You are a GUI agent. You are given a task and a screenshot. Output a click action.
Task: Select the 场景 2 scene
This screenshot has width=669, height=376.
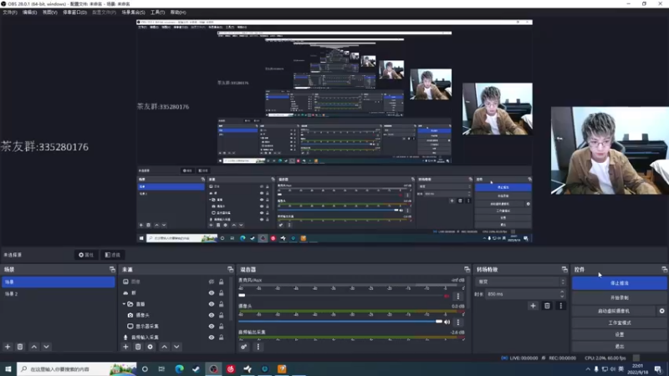[58, 294]
